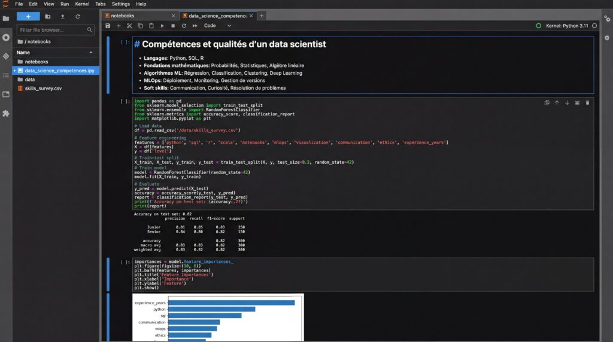Screen dimensions: 613x342
Task: Open the File menu
Action: [x=19, y=4]
